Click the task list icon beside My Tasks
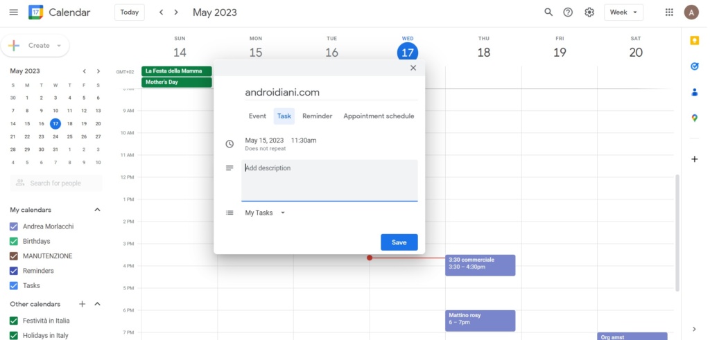Viewport: 710px width, 340px height. [230, 213]
